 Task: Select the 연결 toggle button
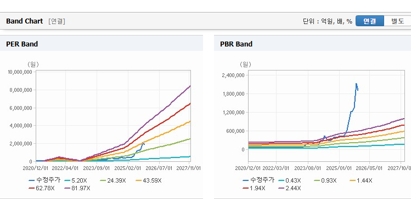[x=370, y=21]
